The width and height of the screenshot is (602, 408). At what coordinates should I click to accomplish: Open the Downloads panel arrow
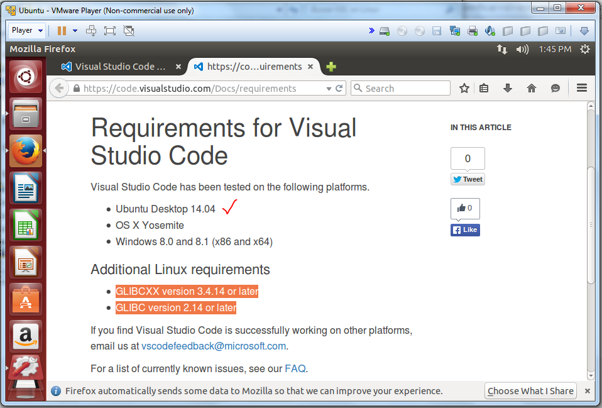[508, 89]
